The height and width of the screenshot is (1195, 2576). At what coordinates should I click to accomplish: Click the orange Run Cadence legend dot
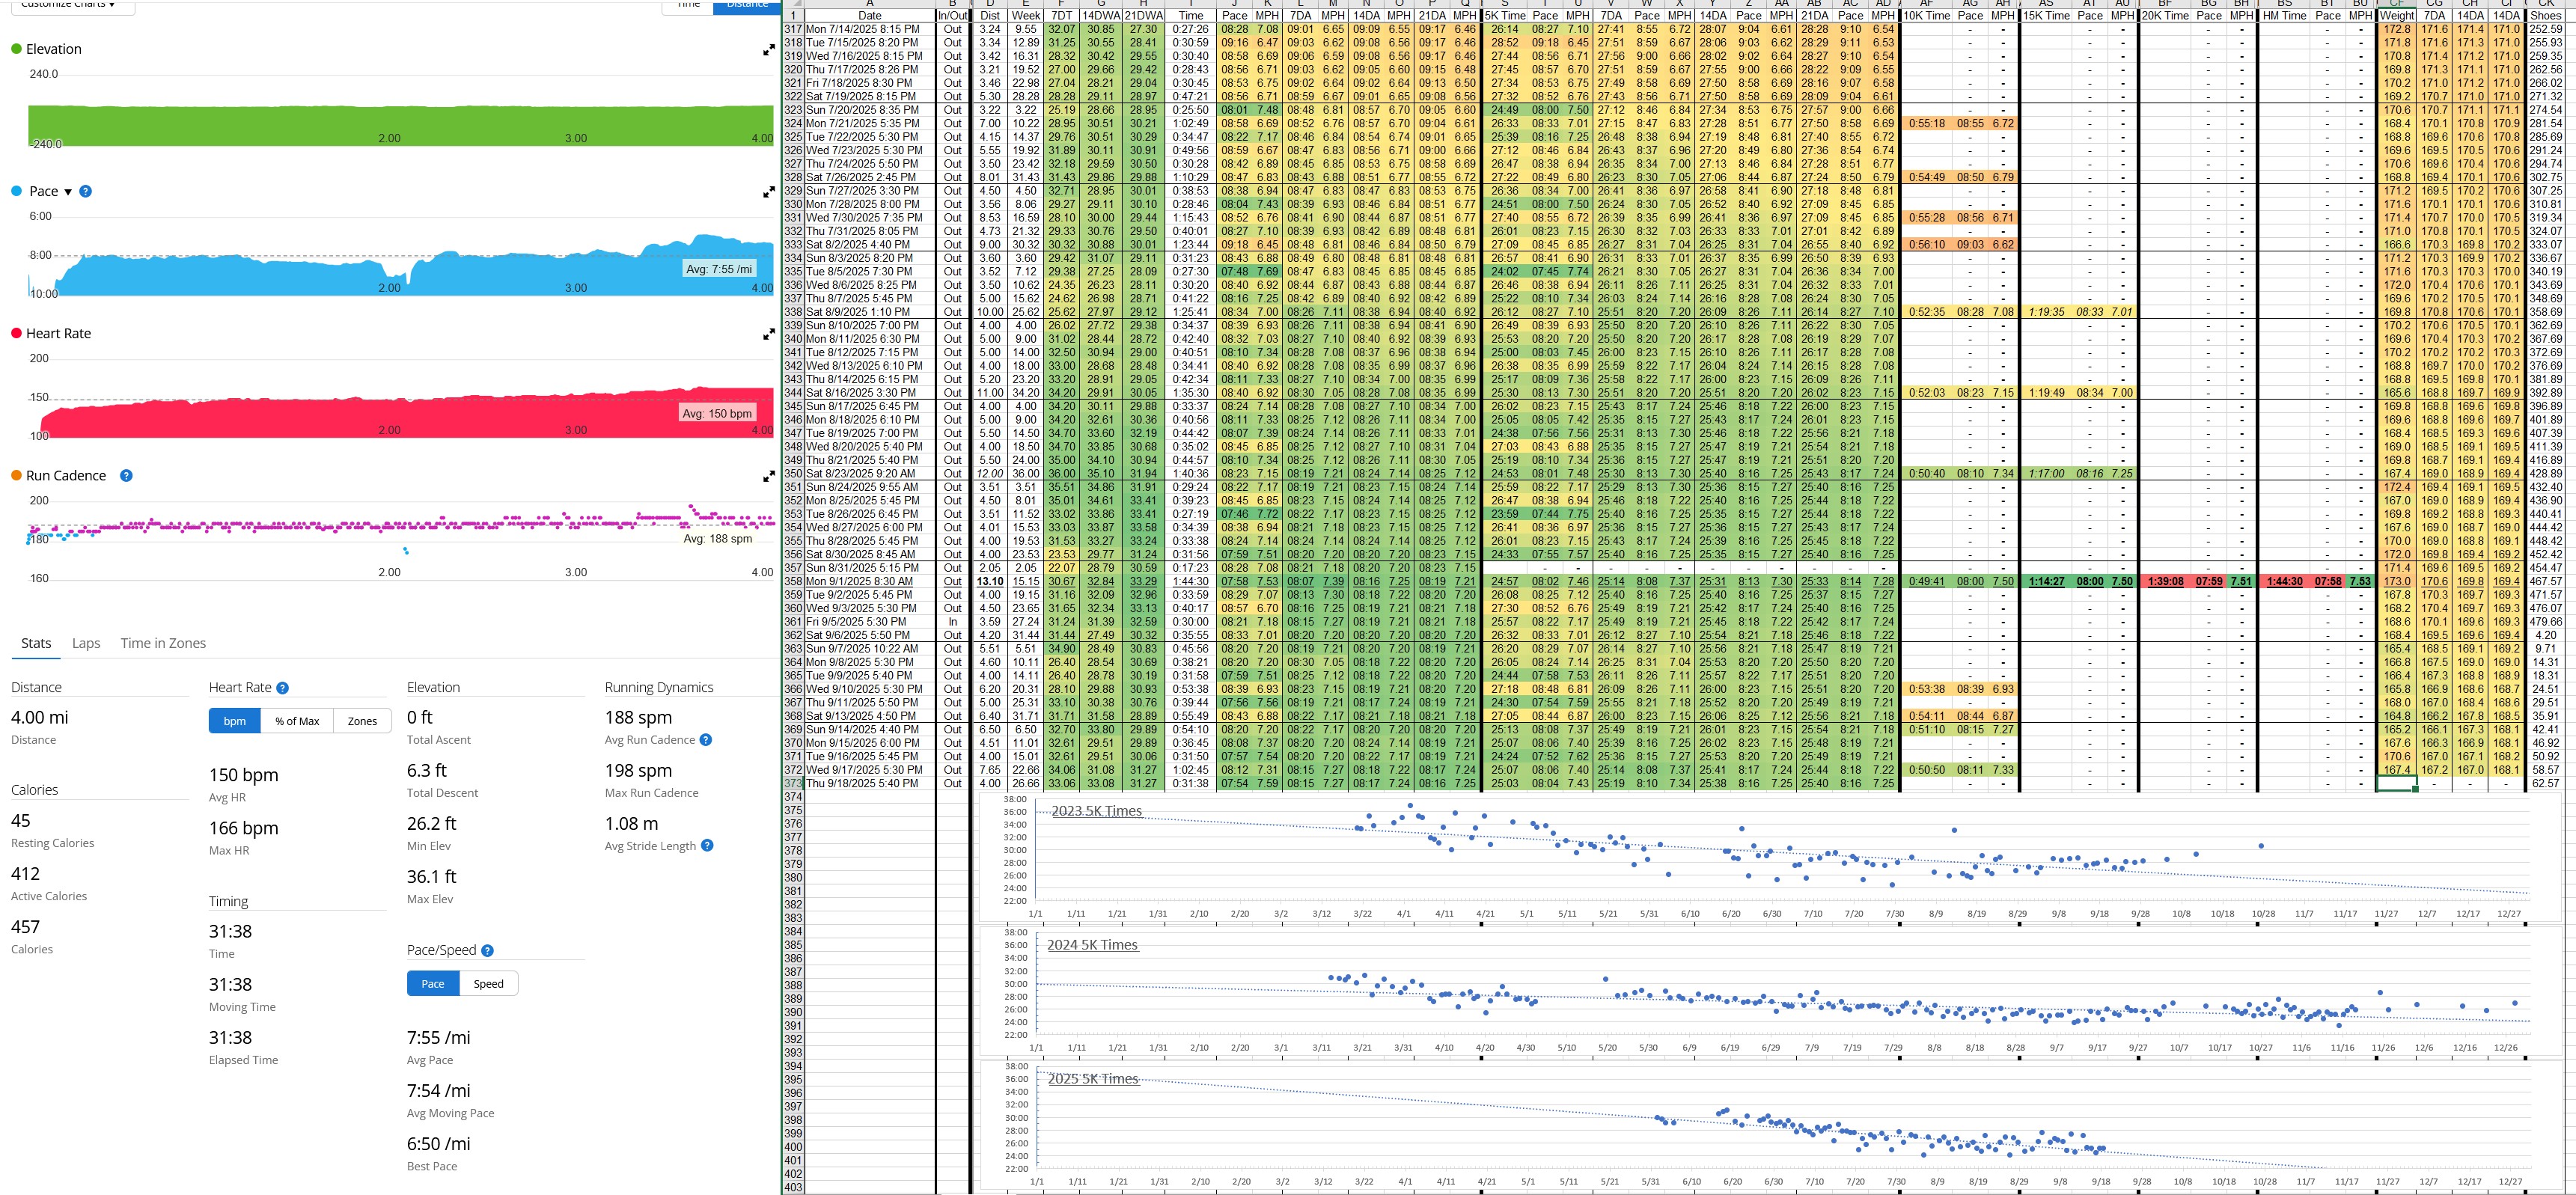coord(16,475)
